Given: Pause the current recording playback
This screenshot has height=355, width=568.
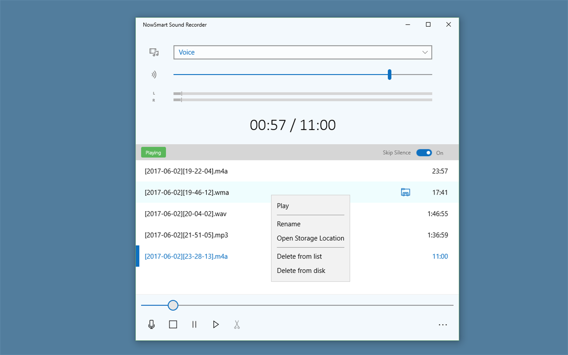Looking at the screenshot, I should tap(194, 324).
